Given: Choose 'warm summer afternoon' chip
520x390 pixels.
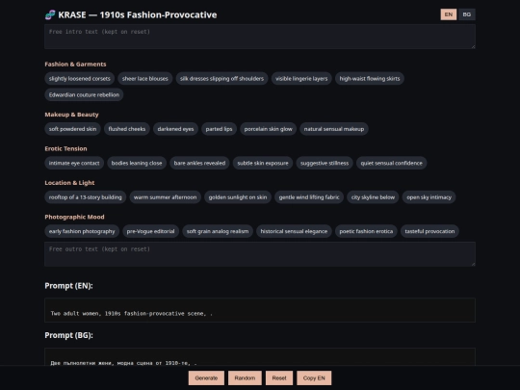Looking at the screenshot, I should click(x=166, y=197).
